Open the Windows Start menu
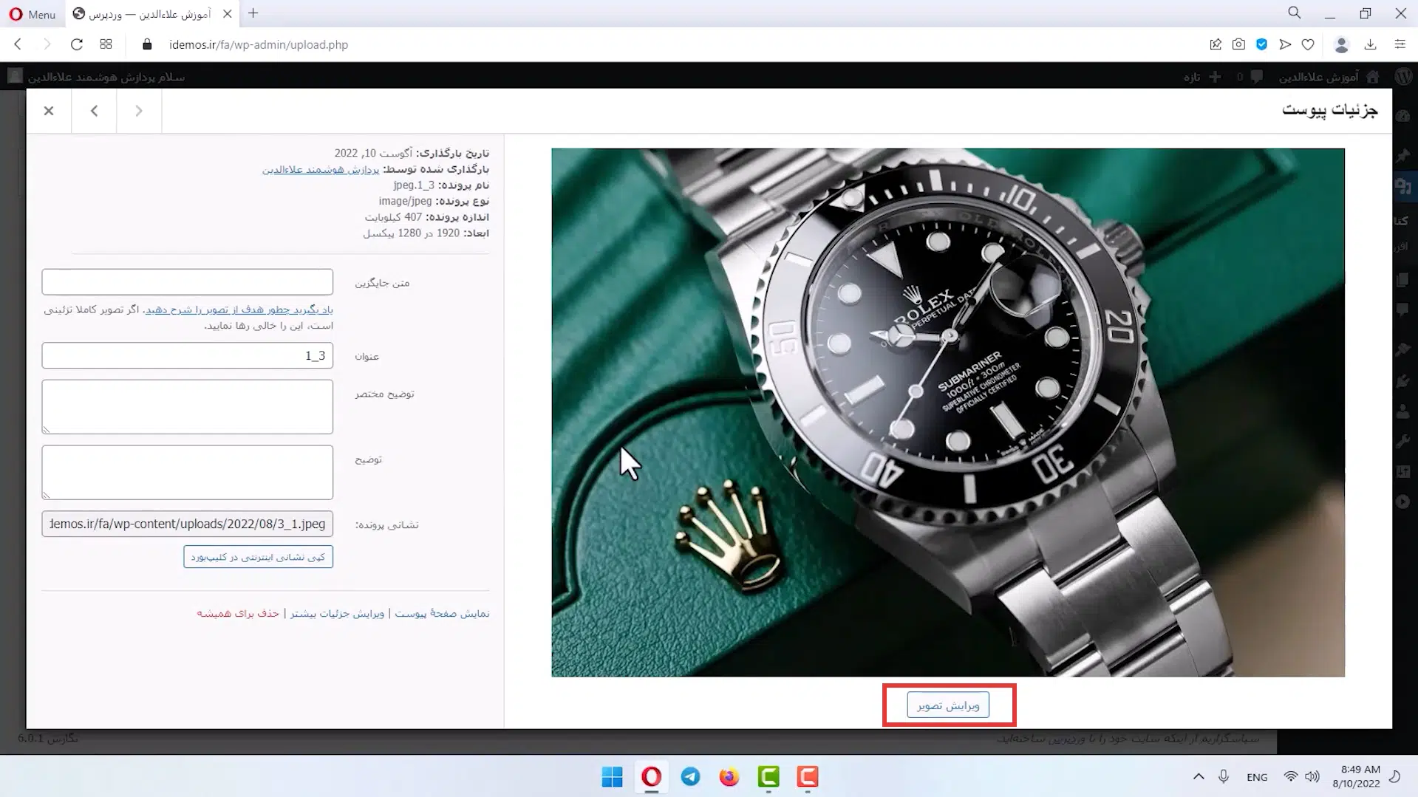This screenshot has width=1418, height=797. tap(612, 777)
